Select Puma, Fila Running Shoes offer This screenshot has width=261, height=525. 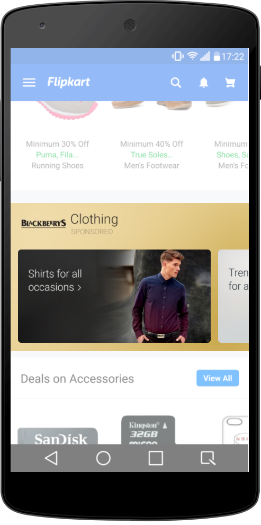click(58, 155)
